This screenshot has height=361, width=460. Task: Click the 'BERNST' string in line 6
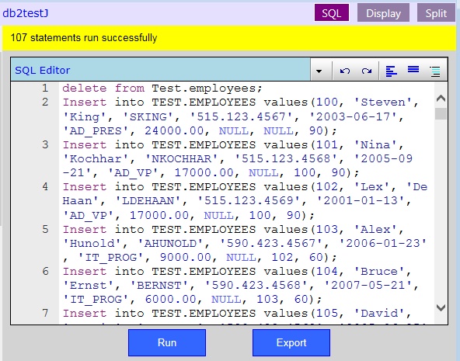(159, 286)
